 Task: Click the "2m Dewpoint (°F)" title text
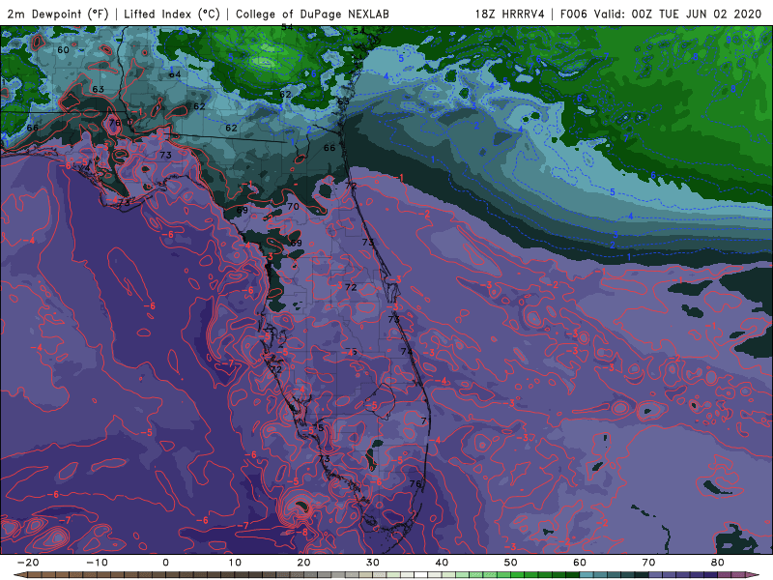pyautogui.click(x=58, y=14)
